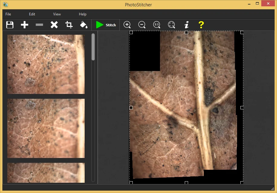Click the Save floppy disk icon
This screenshot has height=193, width=277.
(10, 25)
